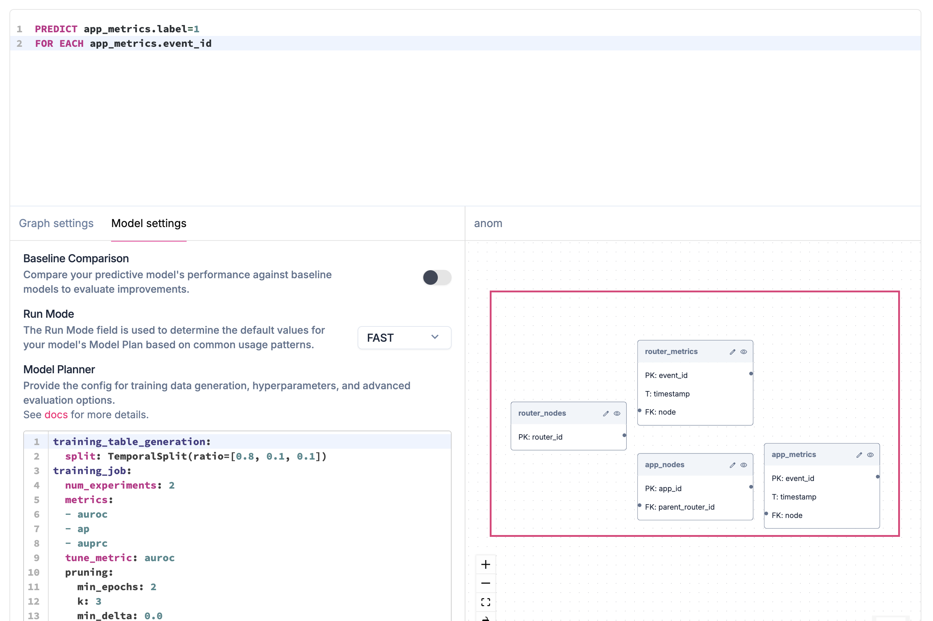Zoom out on graph canvas
The image size is (933, 621).
click(485, 583)
